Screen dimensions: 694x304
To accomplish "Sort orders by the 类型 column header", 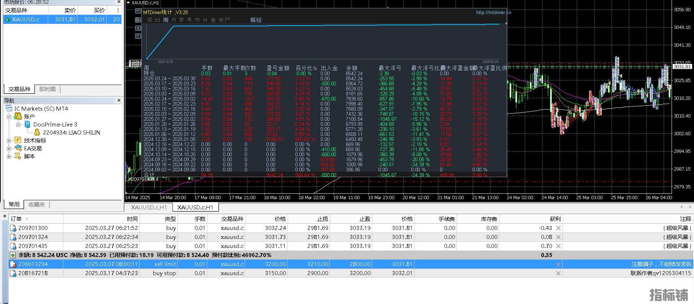I will coord(159,219).
